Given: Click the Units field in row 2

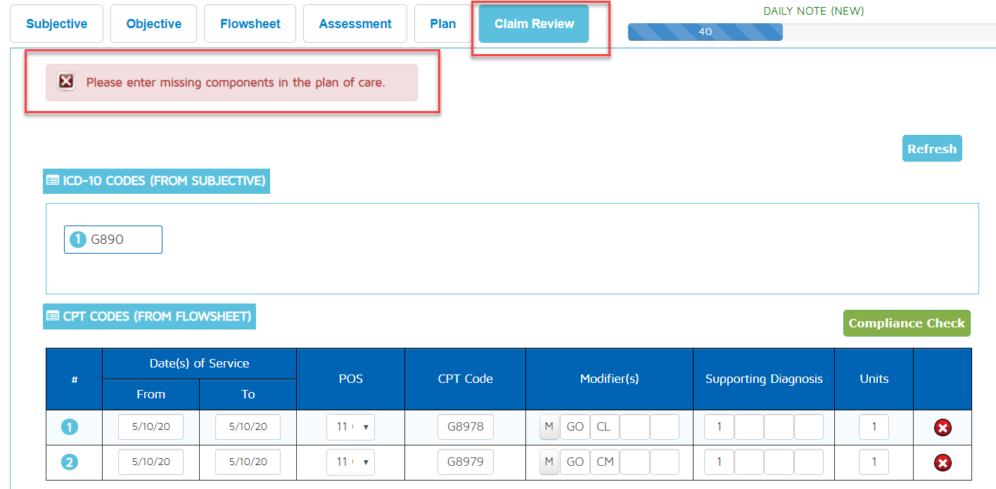Looking at the screenshot, I should point(874,462).
